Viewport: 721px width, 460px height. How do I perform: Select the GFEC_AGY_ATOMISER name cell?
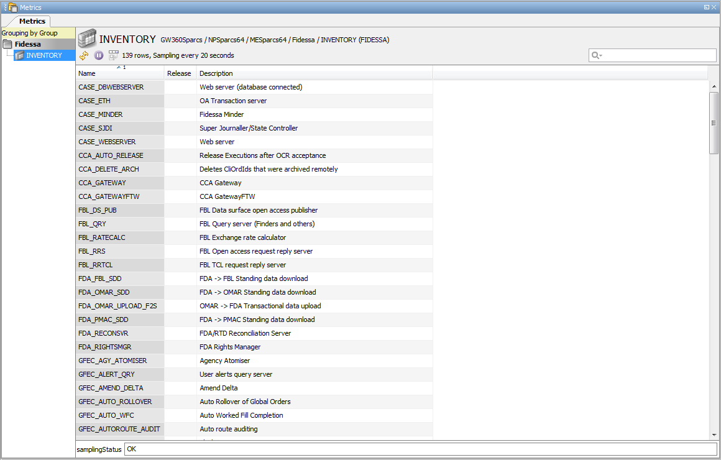coord(119,361)
